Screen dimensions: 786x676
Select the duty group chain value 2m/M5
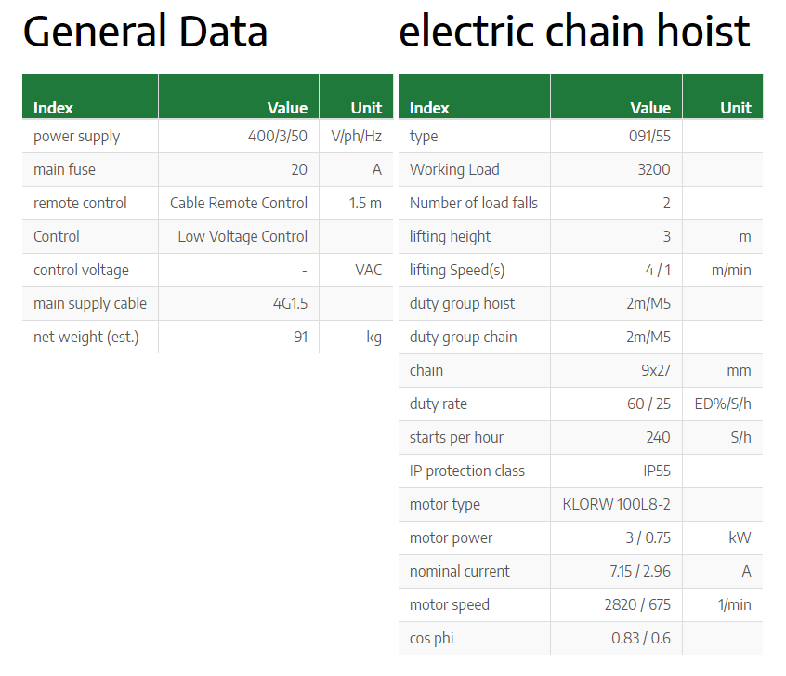pyautogui.click(x=648, y=338)
